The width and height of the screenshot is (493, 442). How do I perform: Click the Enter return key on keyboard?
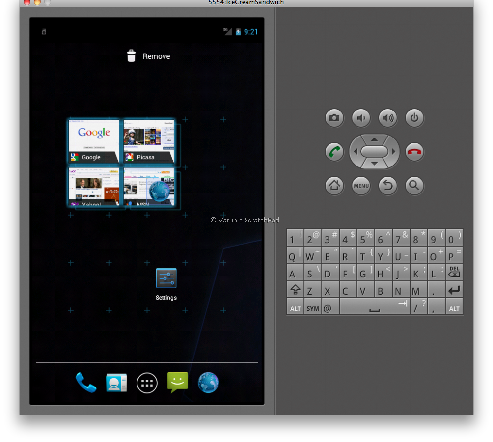[x=454, y=289]
